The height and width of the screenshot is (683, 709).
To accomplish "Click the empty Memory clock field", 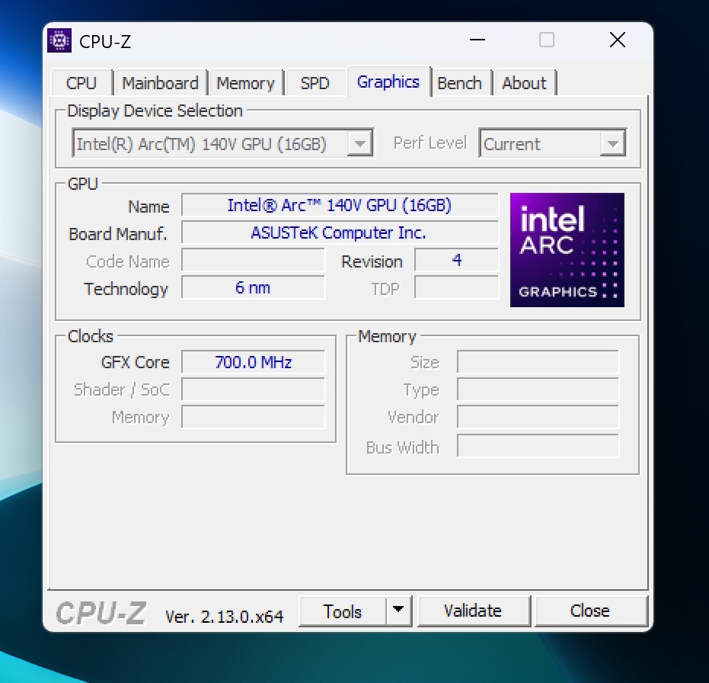I will (x=253, y=417).
